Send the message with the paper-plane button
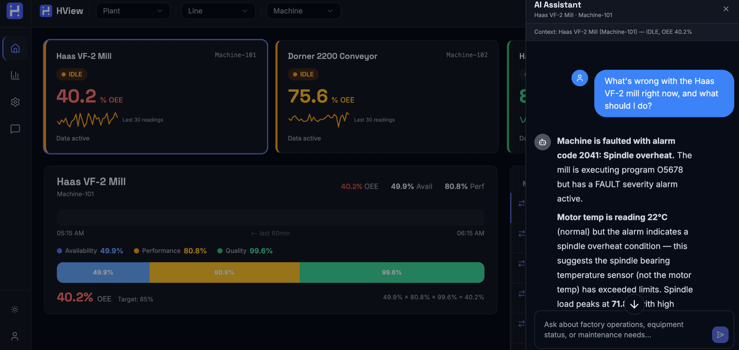 pyautogui.click(x=720, y=335)
